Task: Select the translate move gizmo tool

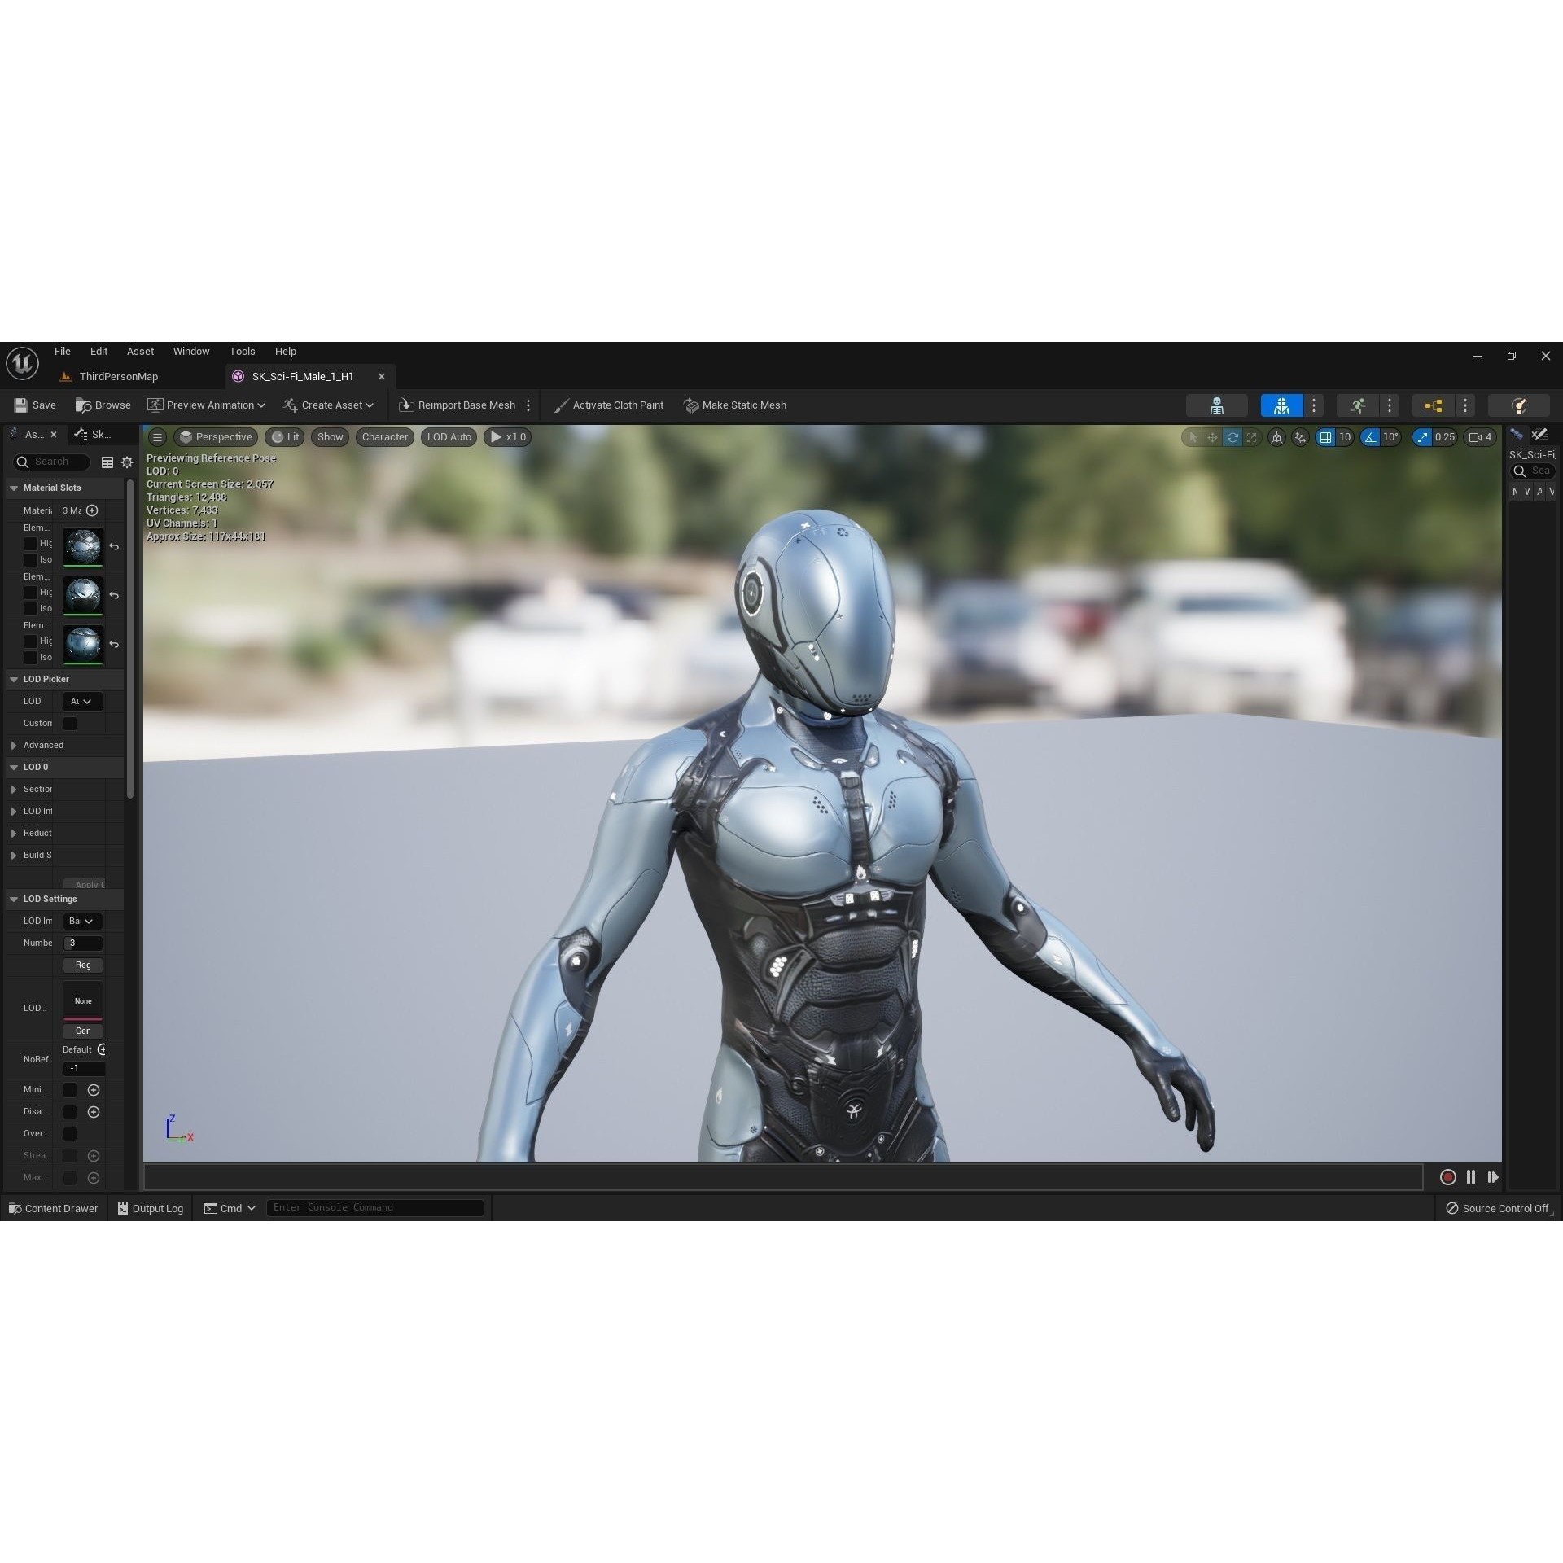Action: [1212, 437]
